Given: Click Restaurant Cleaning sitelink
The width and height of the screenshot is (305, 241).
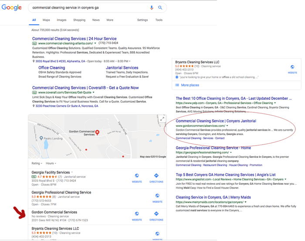Looking at the screenshot, I should 215,165.
